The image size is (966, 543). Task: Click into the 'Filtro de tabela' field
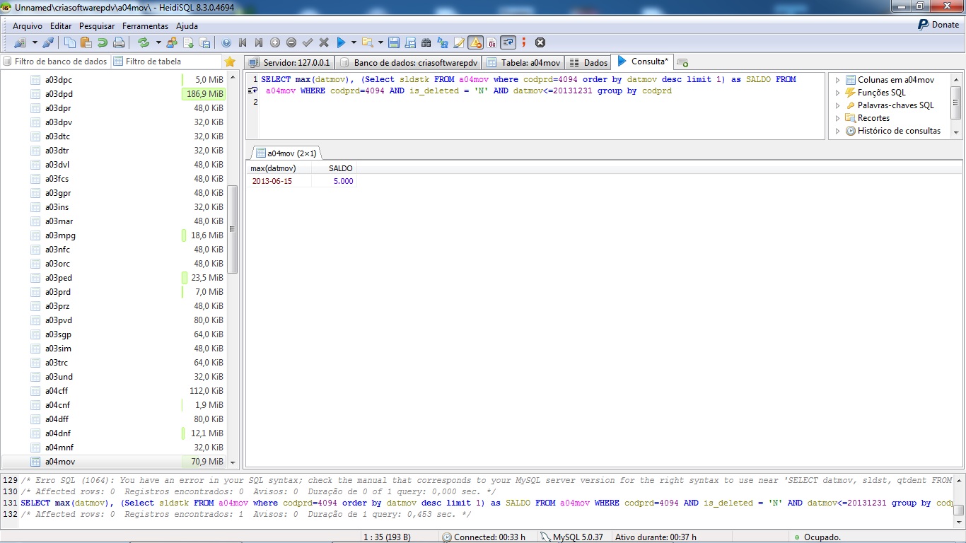166,62
